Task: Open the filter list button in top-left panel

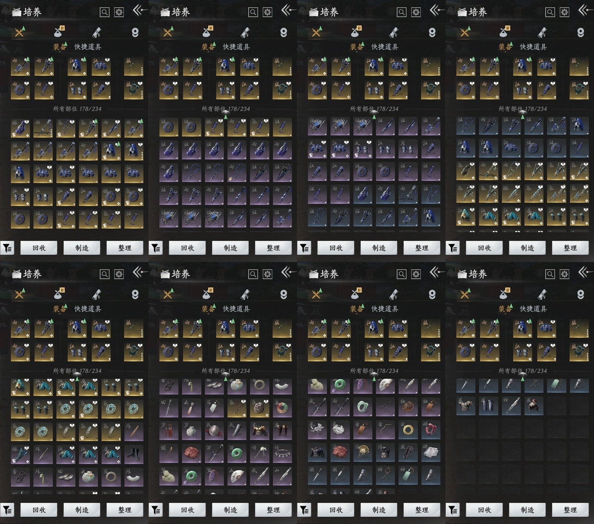Action: click(7, 248)
